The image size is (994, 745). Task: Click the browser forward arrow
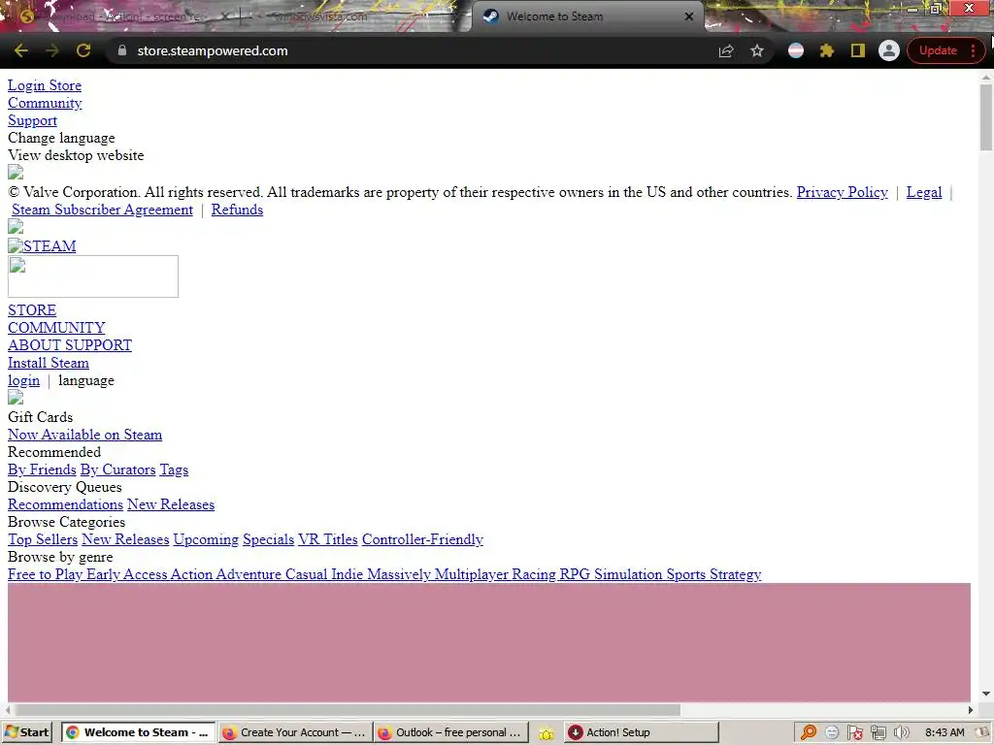52,50
